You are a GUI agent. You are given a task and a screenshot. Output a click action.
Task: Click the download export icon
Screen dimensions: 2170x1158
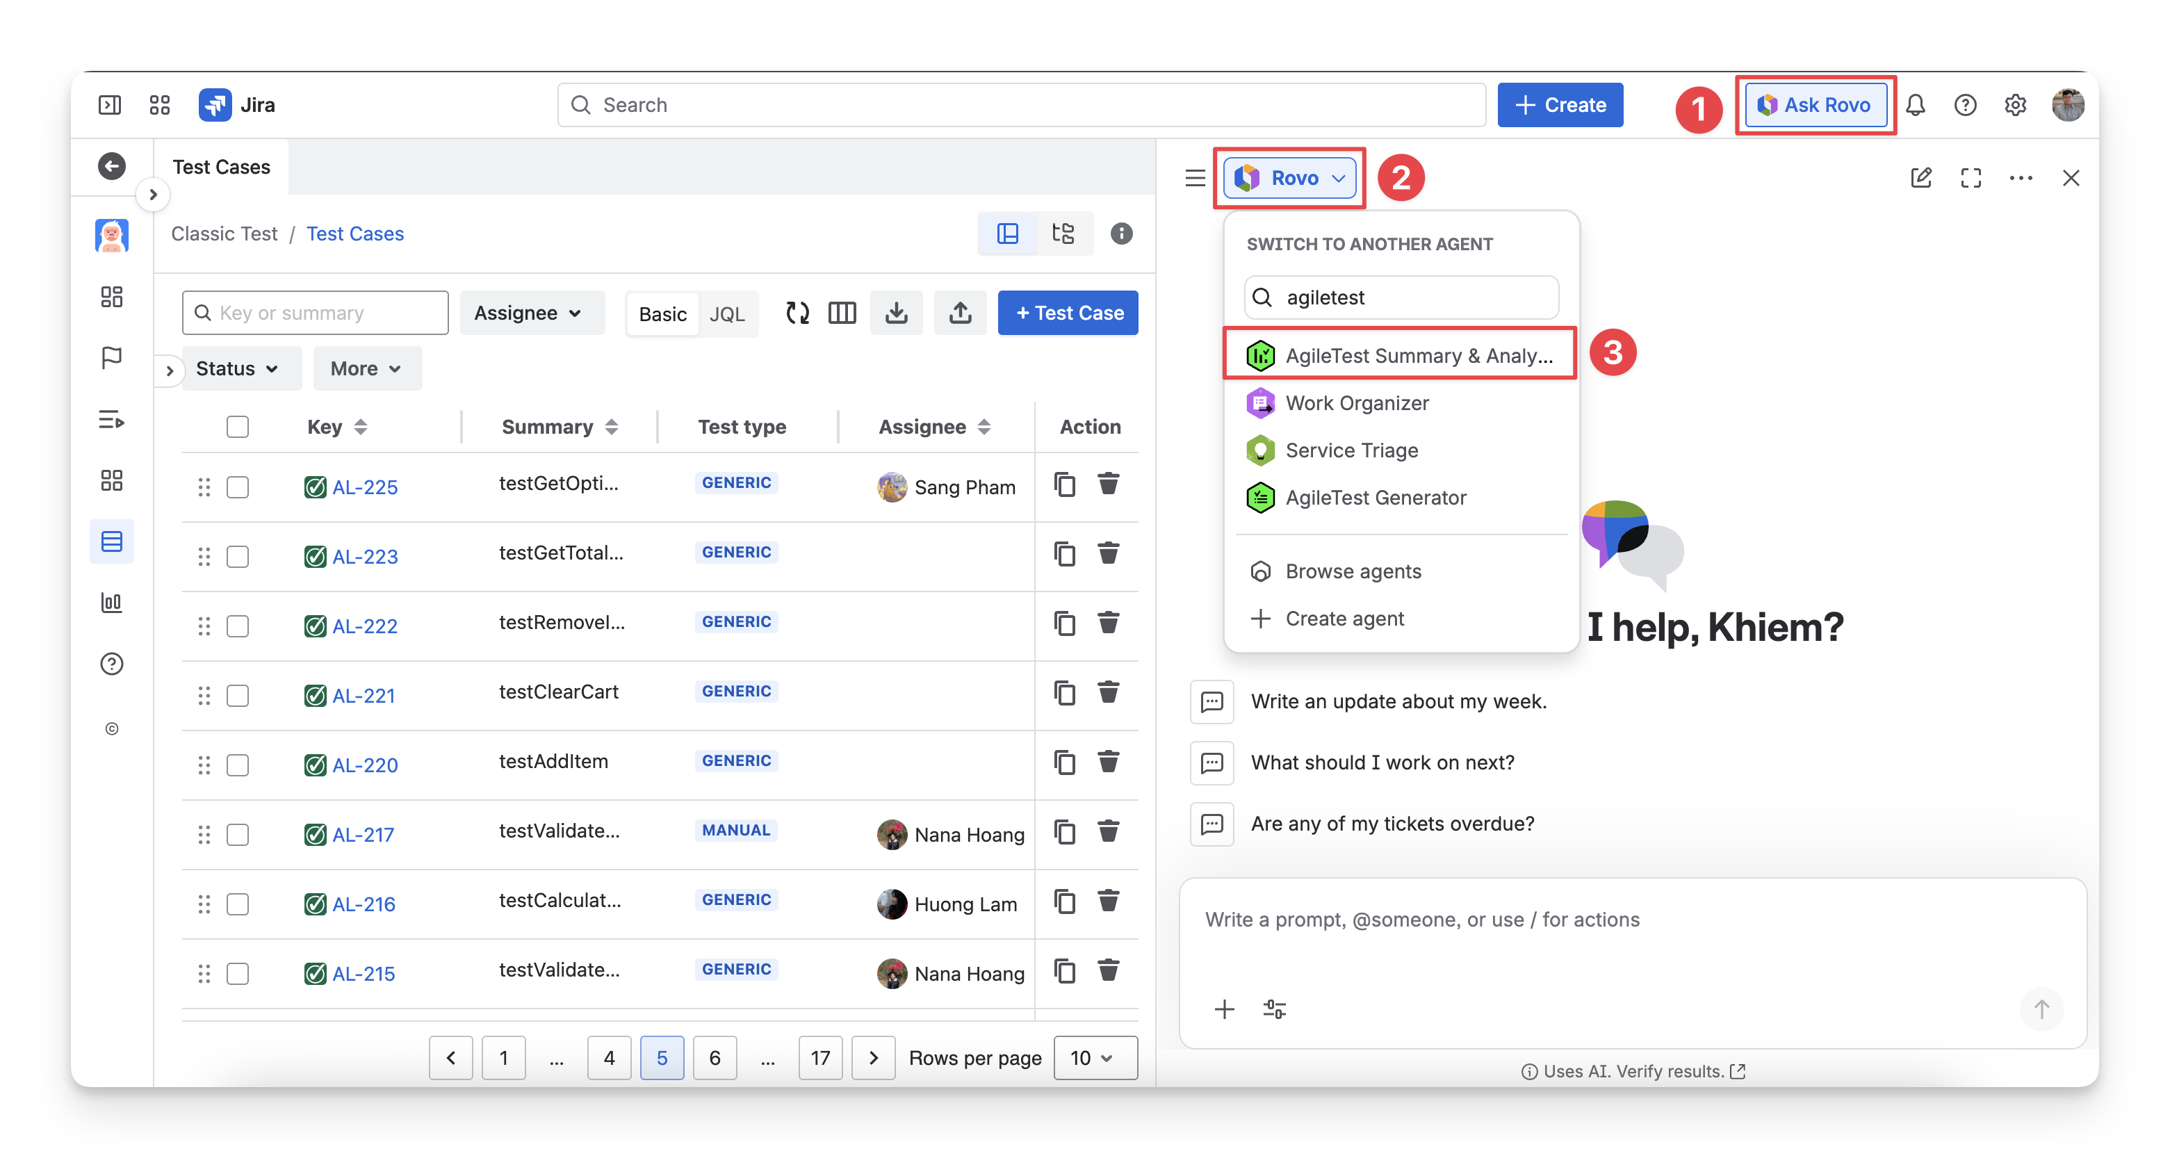[897, 313]
